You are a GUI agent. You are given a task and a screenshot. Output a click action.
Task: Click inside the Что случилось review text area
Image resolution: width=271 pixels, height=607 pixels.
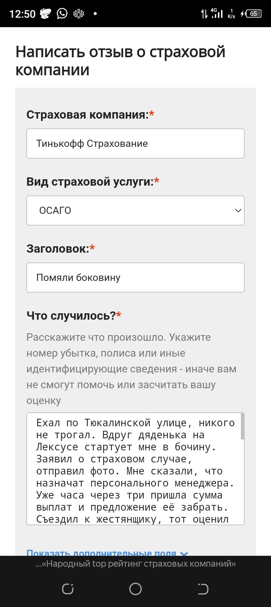[134, 469]
